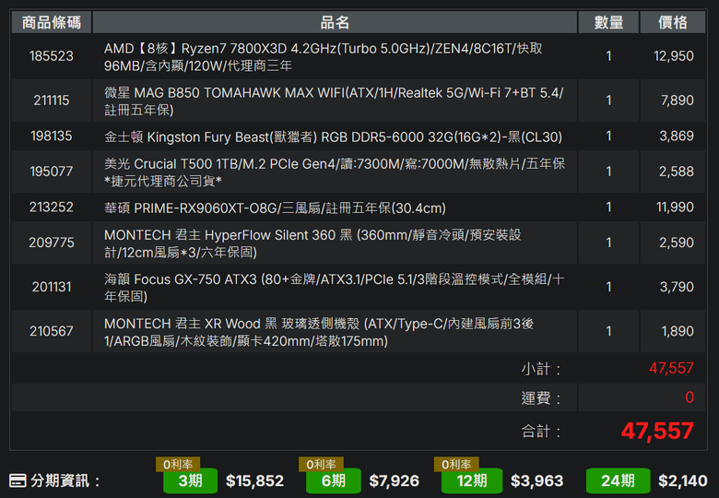Click the 0利率 badge above 12期
This screenshot has height=498, width=719.
click(x=456, y=464)
